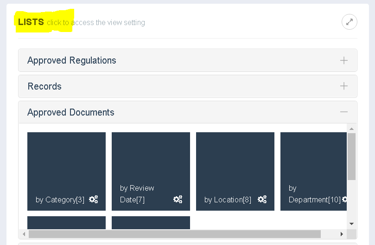Click the Approved Documents header title
Image resolution: width=375 pixels, height=245 pixels.
click(71, 112)
